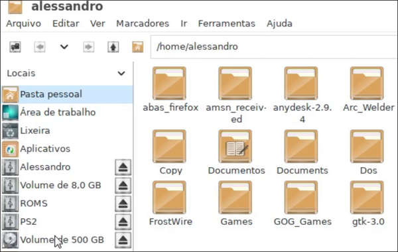This screenshot has height=252, width=398.
Task: Go forward with right arrow button
Action: [x=89, y=47]
